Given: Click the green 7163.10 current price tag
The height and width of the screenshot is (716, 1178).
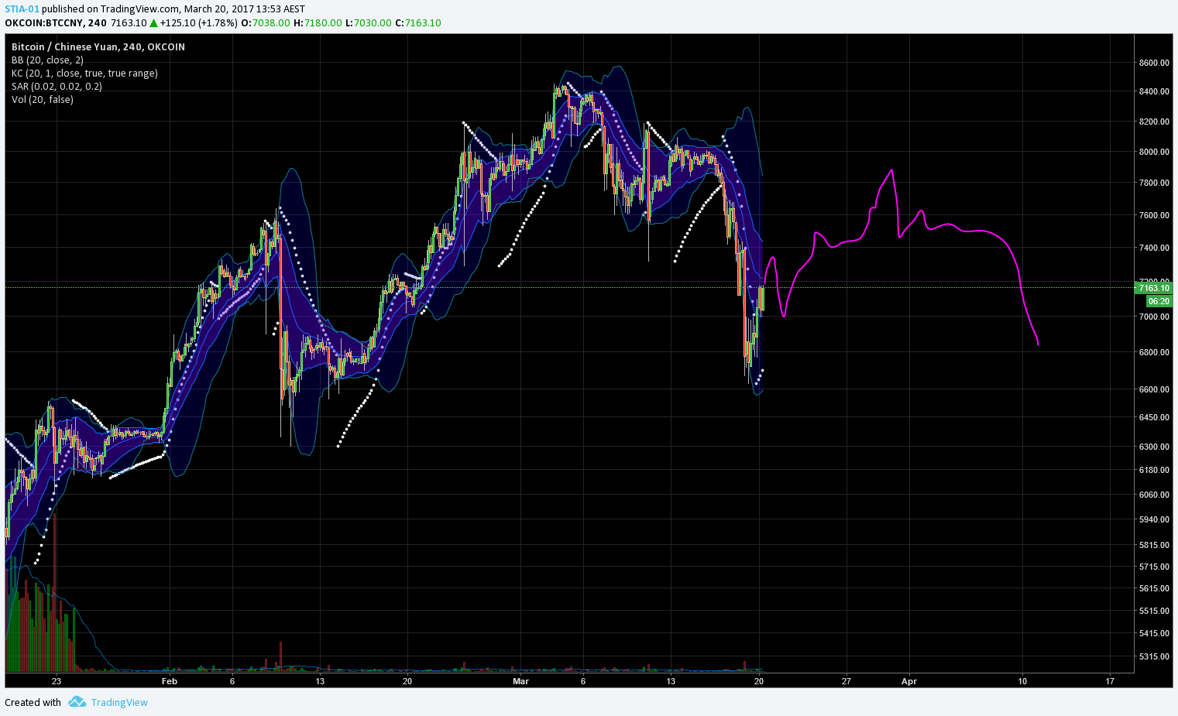Looking at the screenshot, I should click(1153, 288).
